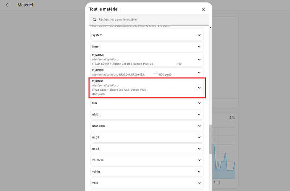Click the dialog scrollbar thumb
The image size is (290, 191).
(x=211, y=139)
